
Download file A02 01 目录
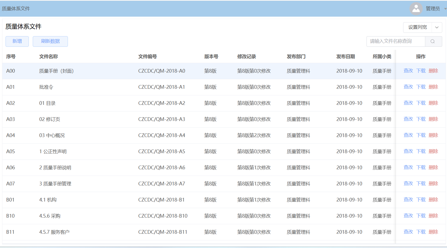coord(421,103)
